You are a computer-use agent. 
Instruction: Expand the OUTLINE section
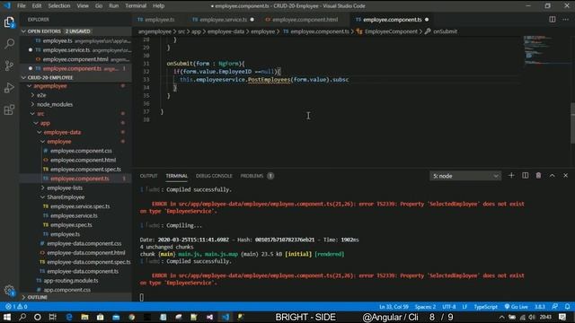[x=75, y=297]
